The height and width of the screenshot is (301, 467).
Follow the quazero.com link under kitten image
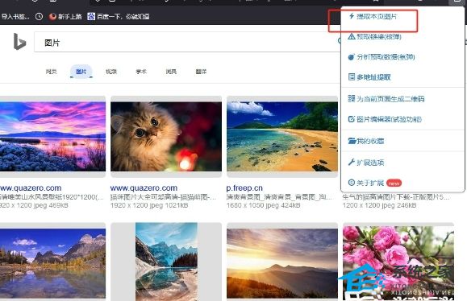pyautogui.click(x=144, y=188)
